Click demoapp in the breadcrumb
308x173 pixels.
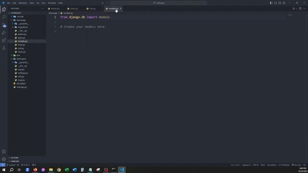coord(53,13)
